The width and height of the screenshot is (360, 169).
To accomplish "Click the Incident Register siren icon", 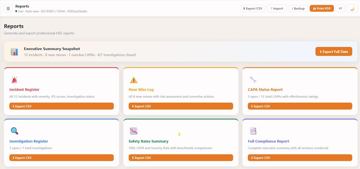I will 15,80.
